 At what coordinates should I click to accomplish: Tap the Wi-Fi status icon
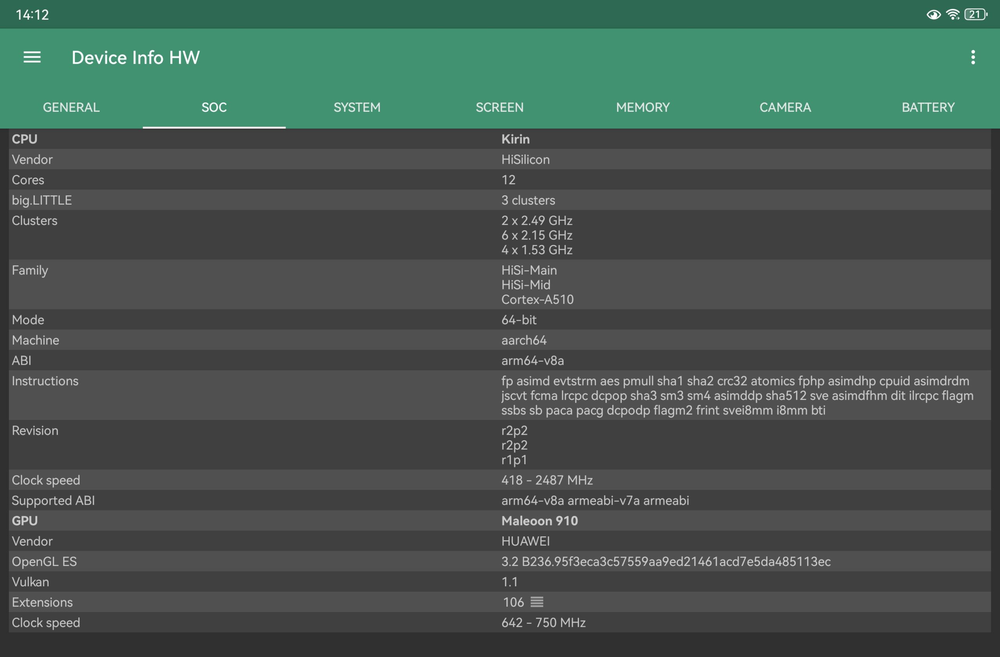tap(952, 15)
